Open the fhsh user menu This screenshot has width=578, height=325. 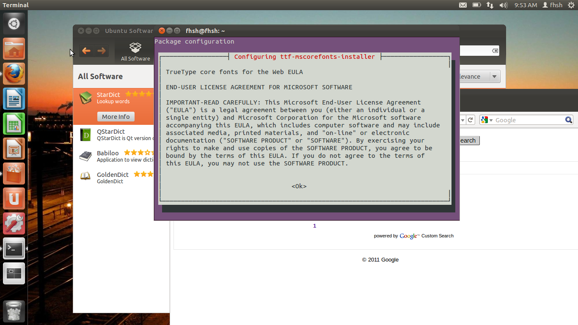pyautogui.click(x=553, y=5)
